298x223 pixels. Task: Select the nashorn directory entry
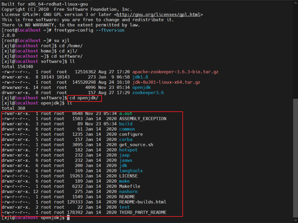128,191
